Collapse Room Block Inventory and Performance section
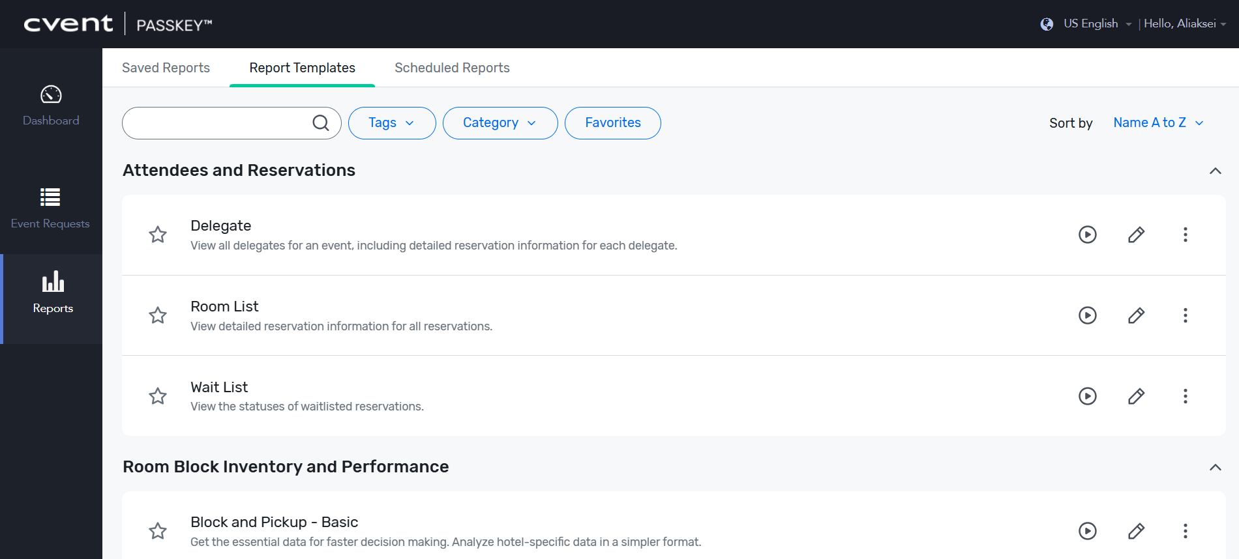The image size is (1239, 559). click(x=1215, y=467)
